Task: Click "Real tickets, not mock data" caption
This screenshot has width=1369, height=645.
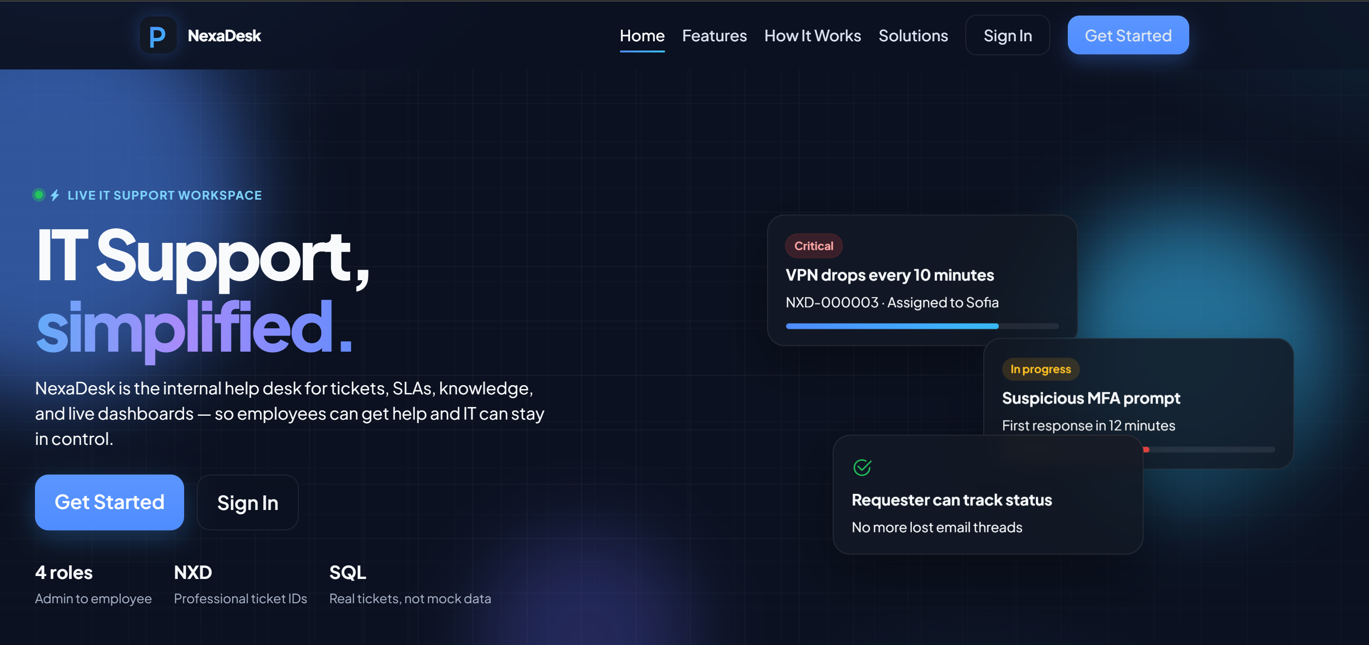Action: pyautogui.click(x=410, y=598)
